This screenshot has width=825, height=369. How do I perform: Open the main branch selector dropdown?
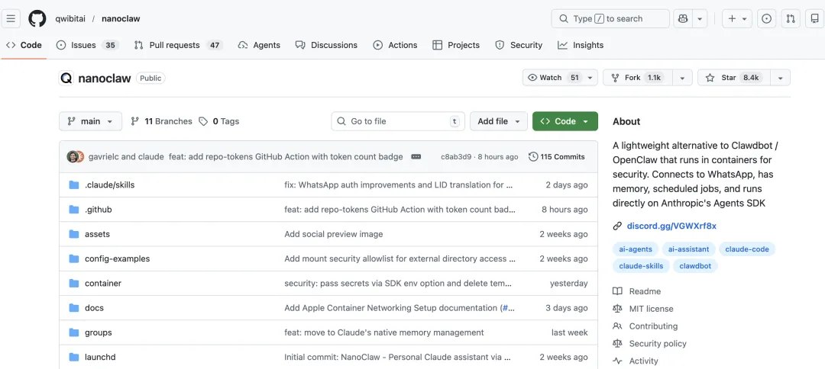90,121
